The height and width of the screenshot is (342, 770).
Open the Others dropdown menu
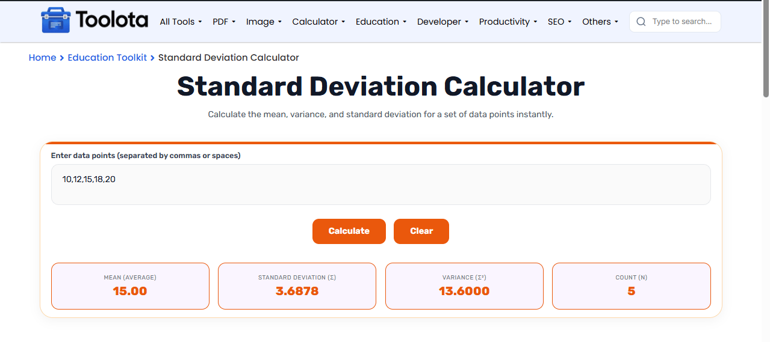tap(600, 22)
